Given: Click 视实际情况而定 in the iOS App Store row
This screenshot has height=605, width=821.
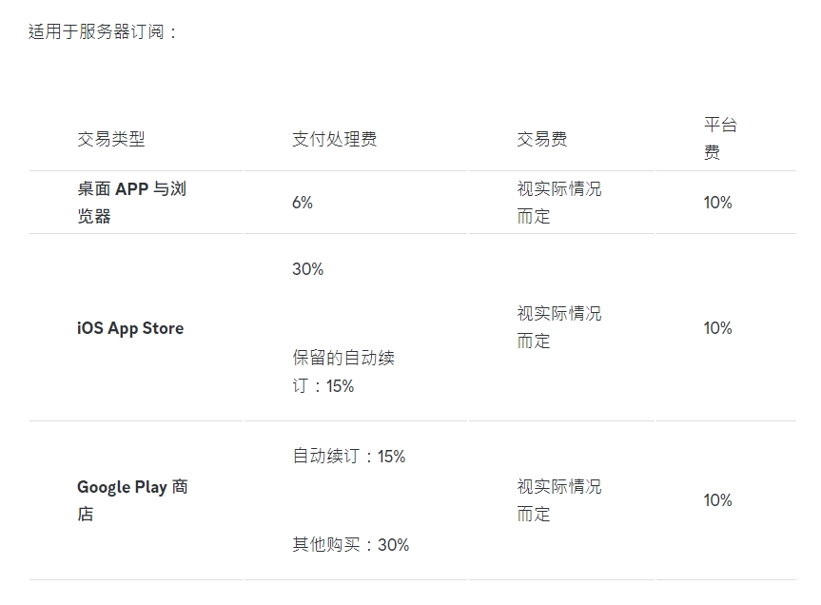Looking at the screenshot, I should tap(558, 327).
